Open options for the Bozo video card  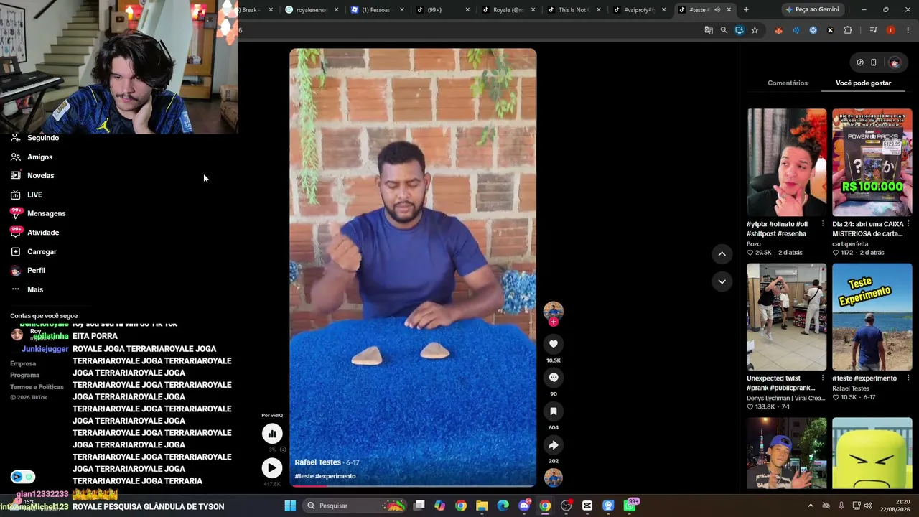pos(823,224)
